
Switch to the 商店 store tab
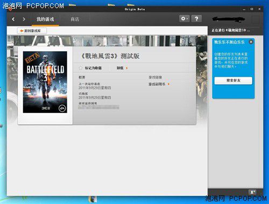click(x=75, y=19)
